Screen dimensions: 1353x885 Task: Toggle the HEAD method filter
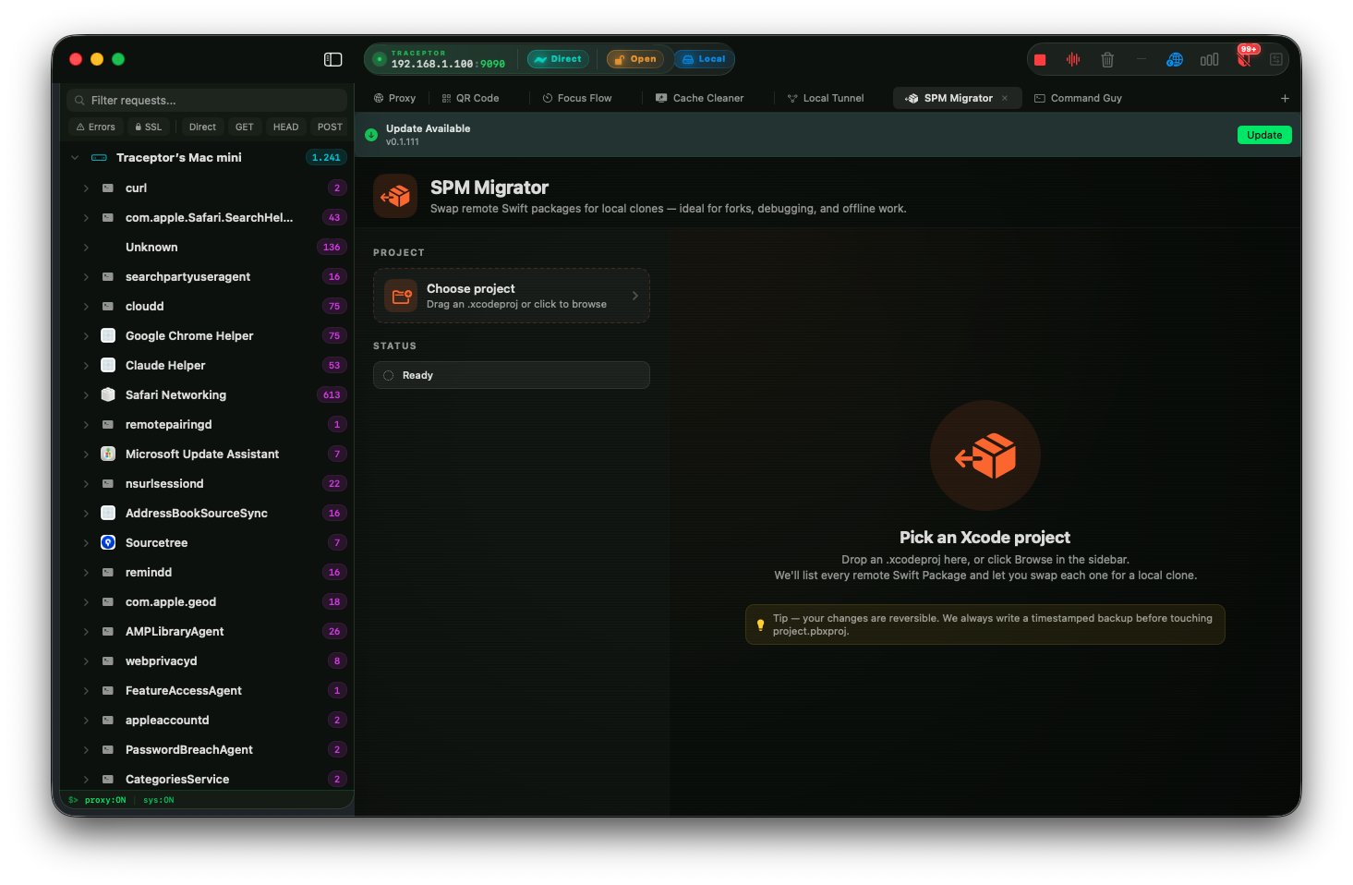pos(286,127)
